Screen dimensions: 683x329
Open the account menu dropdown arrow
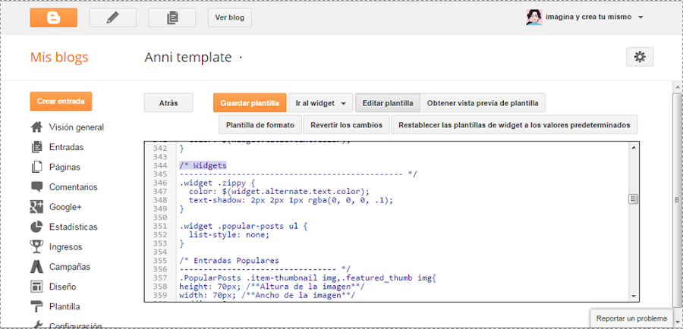pos(641,17)
